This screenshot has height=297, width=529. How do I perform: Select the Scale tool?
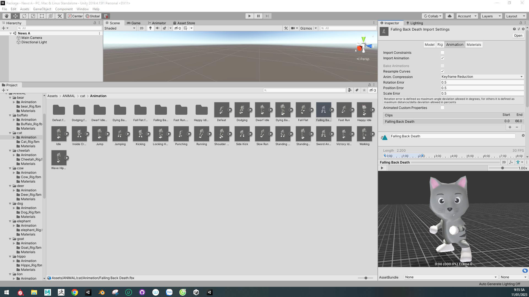(33, 16)
